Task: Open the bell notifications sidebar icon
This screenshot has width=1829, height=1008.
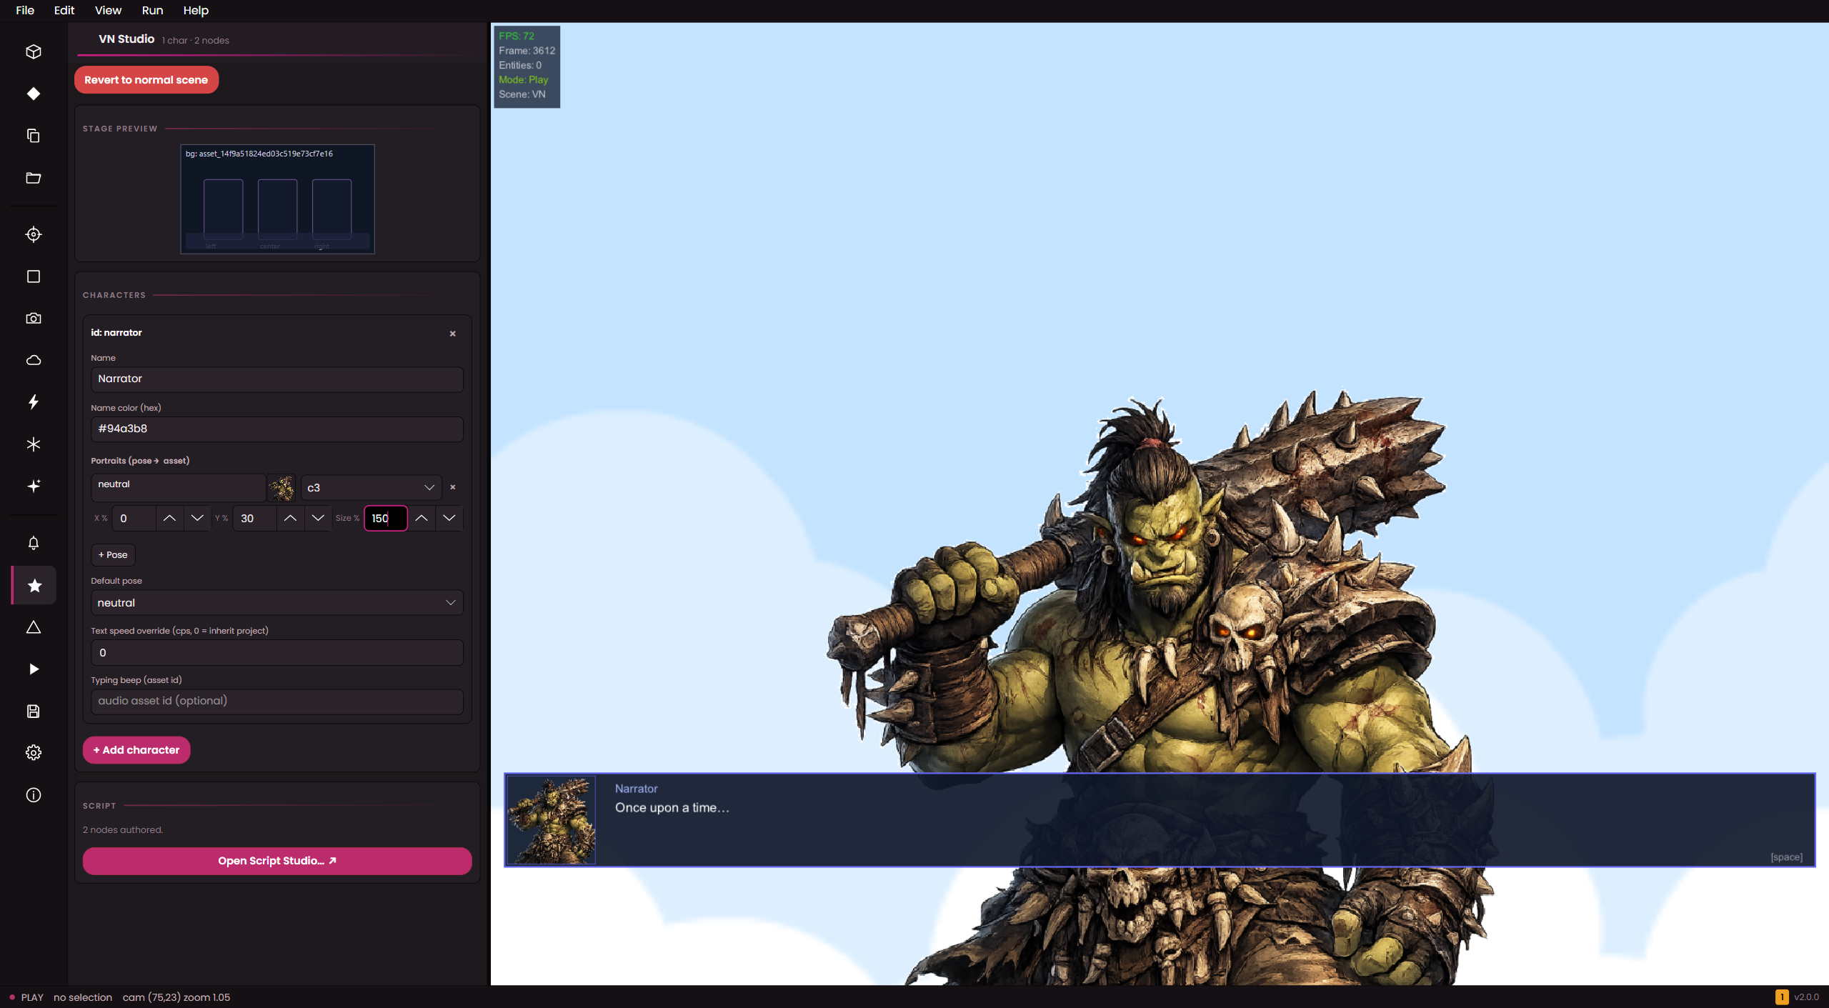Action: point(34,543)
